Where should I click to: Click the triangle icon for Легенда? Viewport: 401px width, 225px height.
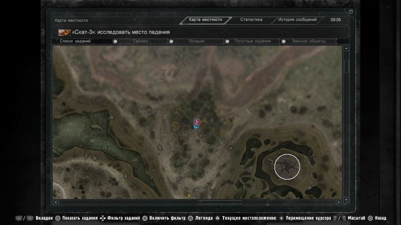(190, 218)
